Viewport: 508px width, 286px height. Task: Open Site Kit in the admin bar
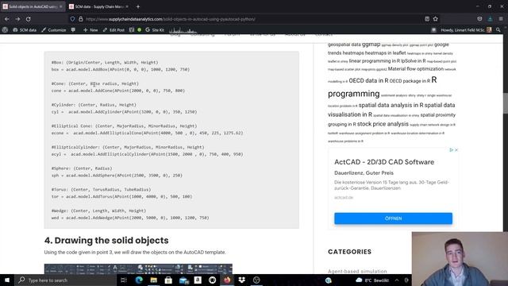(155, 30)
